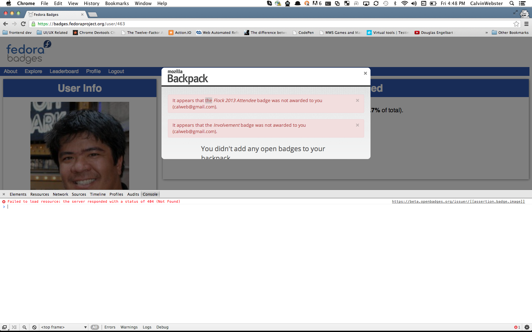The image size is (532, 332).
Task: Dismiss the Flock 2013 Attendee error alert
Action: click(358, 101)
